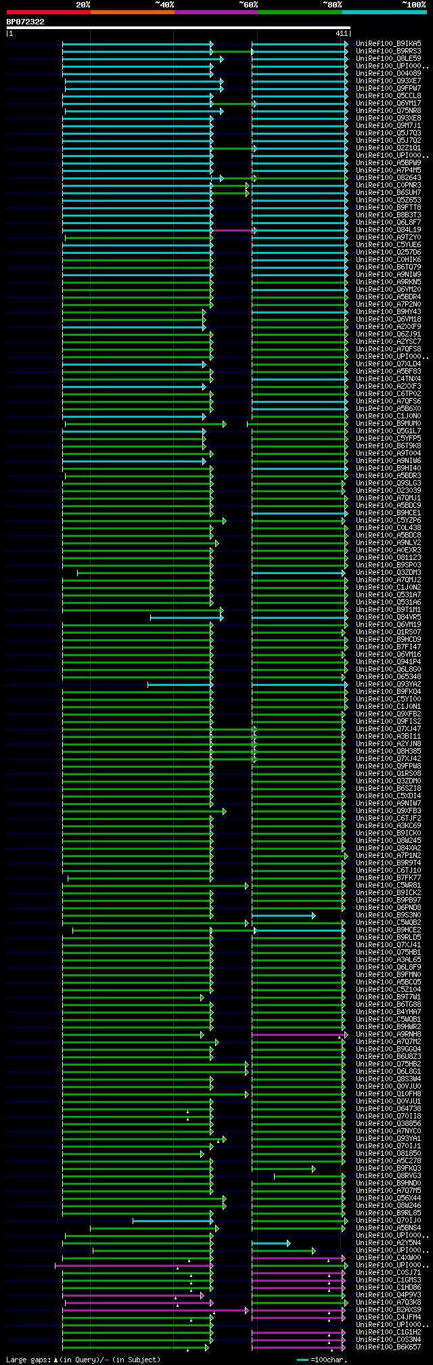Select hit UniRef100_A7NYC0

(x=388, y=1131)
